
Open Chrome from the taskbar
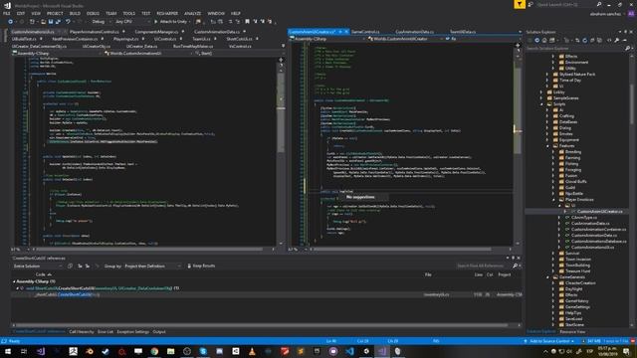click(154, 351)
